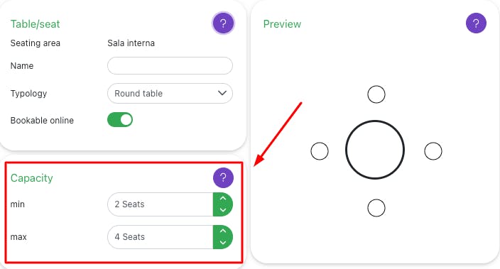Open help for the Capacity section
The image size is (500, 269).
tap(223, 177)
